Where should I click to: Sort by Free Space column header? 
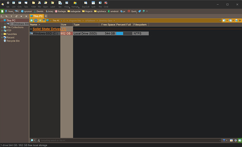(x=108, y=25)
